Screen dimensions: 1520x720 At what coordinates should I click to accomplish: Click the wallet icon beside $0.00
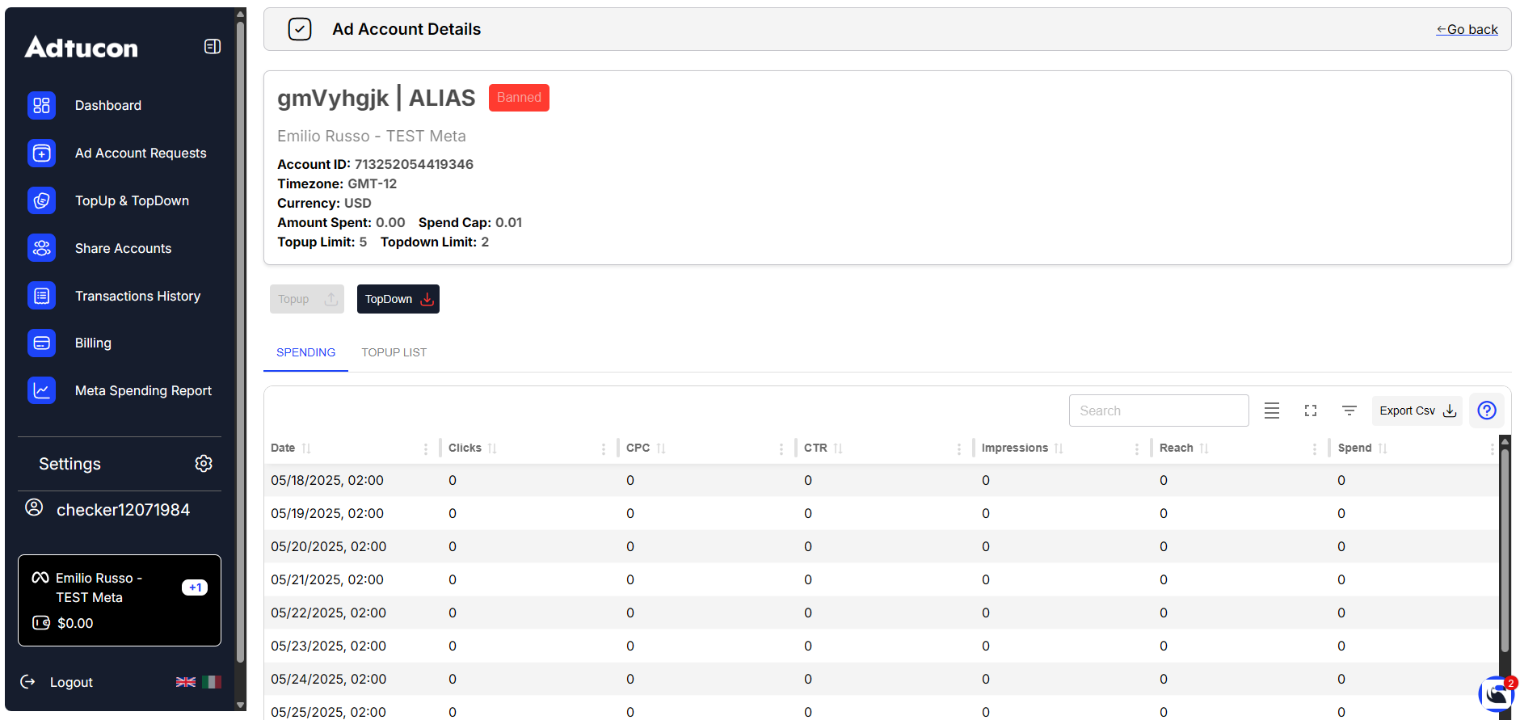(x=41, y=623)
